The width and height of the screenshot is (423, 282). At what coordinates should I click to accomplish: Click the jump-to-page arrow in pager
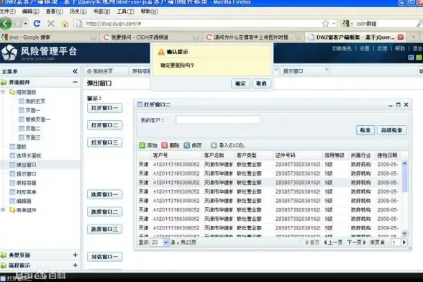404,242
